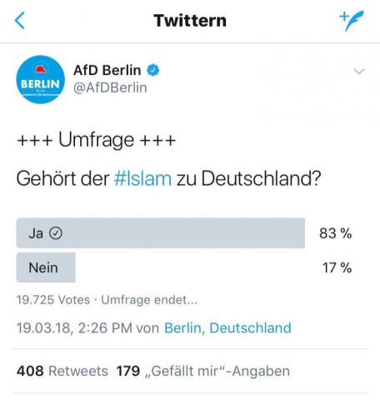Click the 19.725 Votes count text

53,300
